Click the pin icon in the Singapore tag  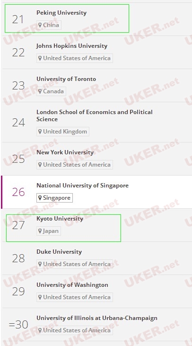tap(40, 198)
